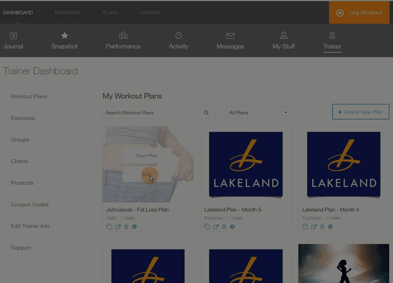Open the Activity clock icon
The width and height of the screenshot is (393, 283).
[x=178, y=36]
